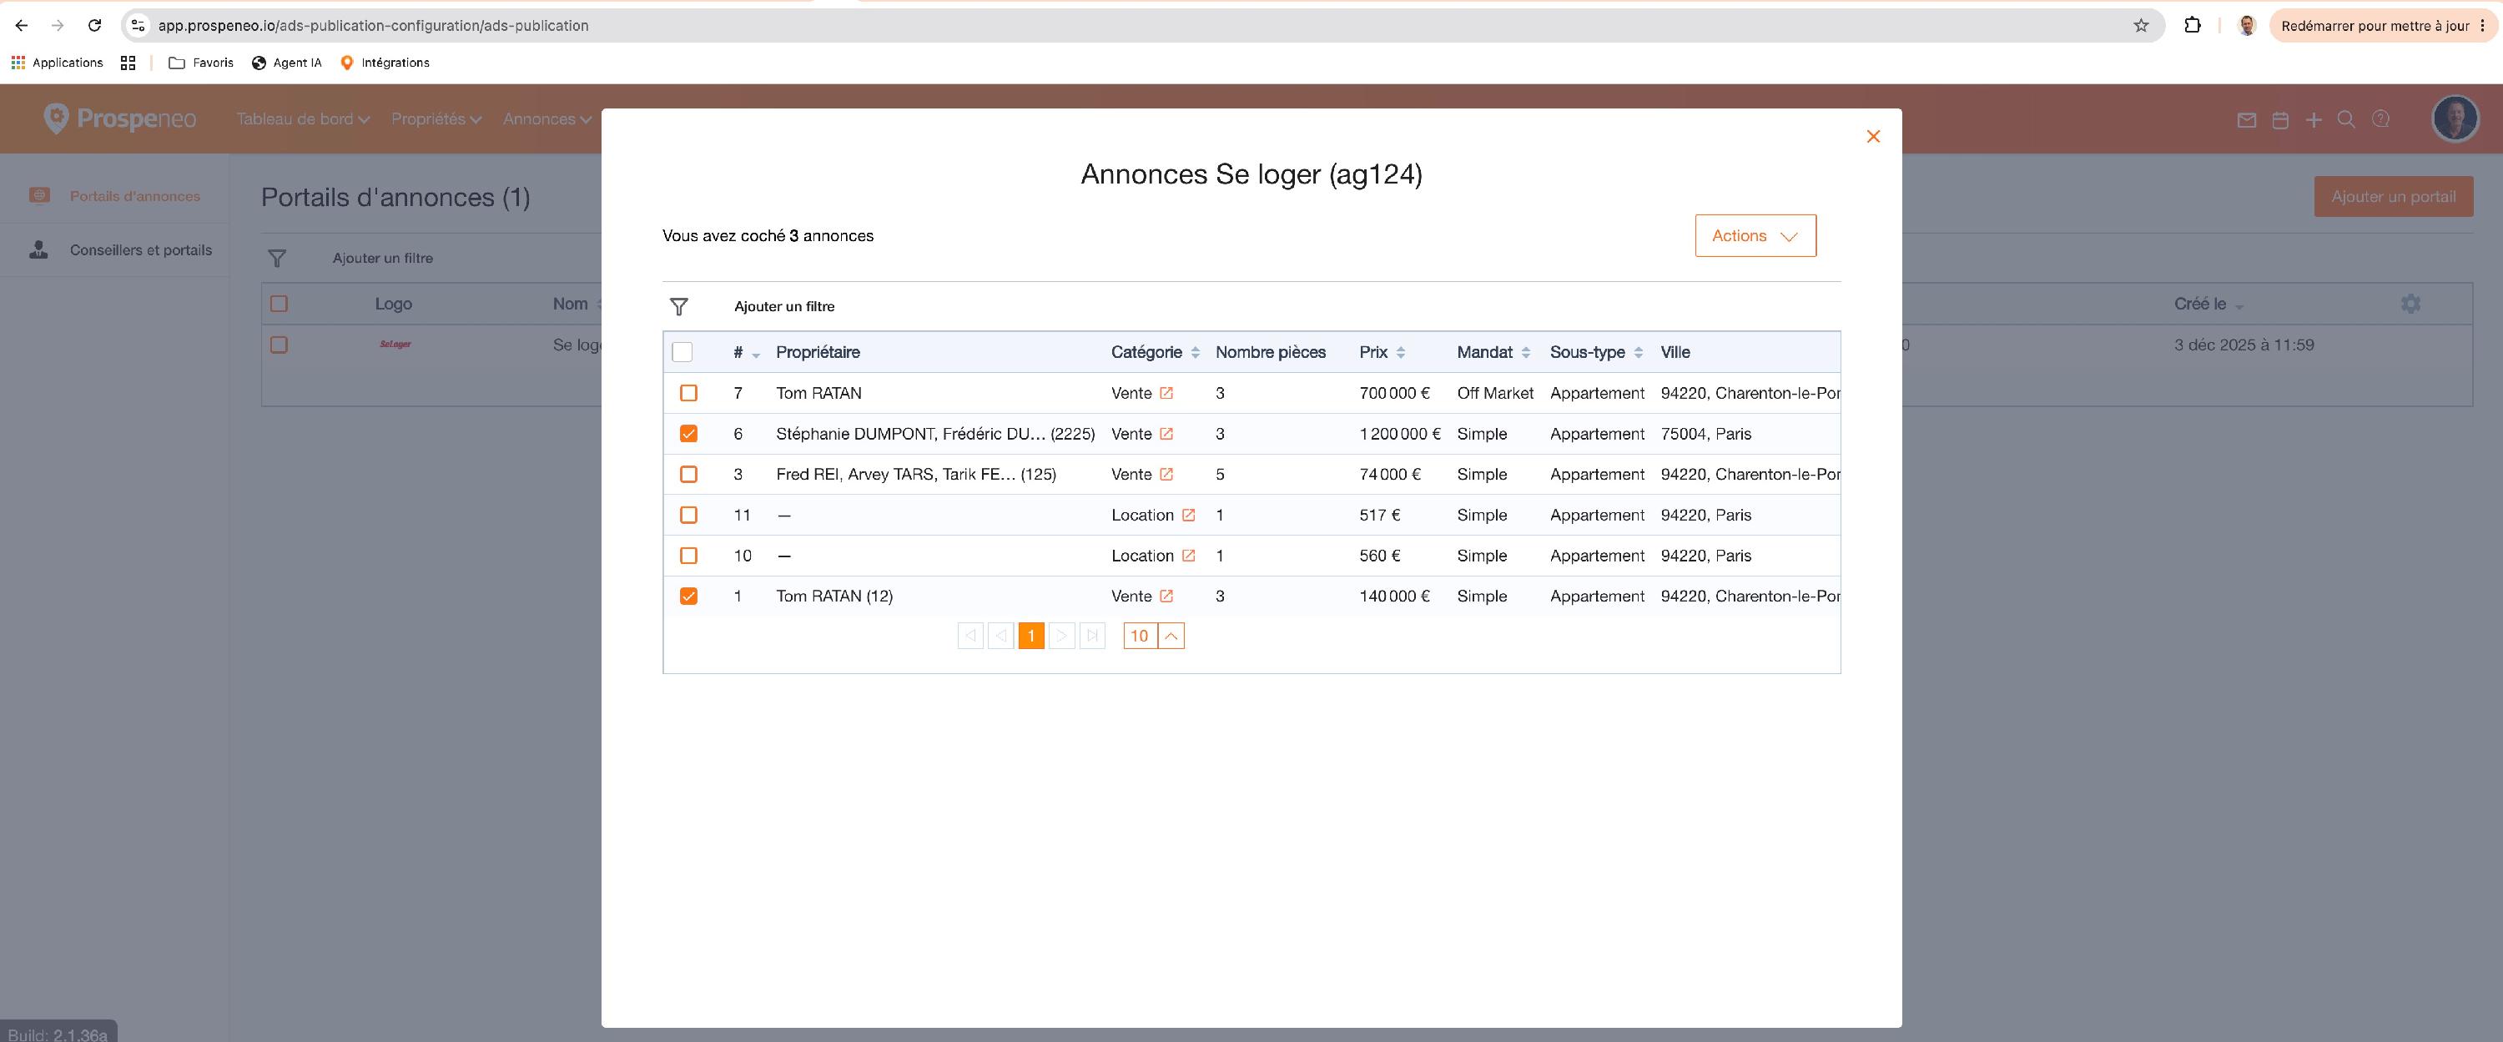The width and height of the screenshot is (2503, 1042).
Task: Click Ajouter un portail button
Action: click(x=2393, y=196)
